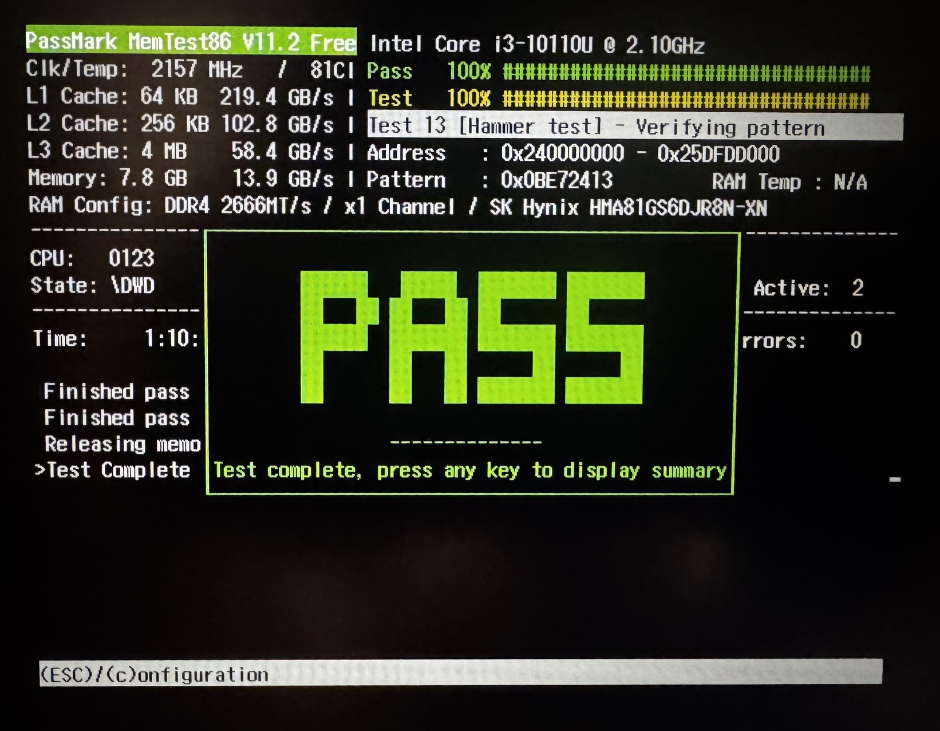940x731 pixels.
Task: Select the pattern value 0x0BE72413
Action: click(556, 180)
